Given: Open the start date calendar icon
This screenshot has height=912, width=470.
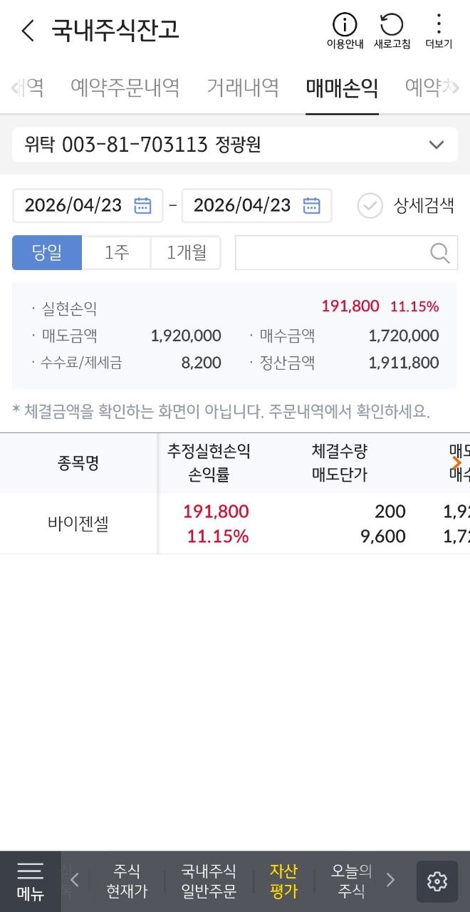Looking at the screenshot, I should tap(142, 205).
